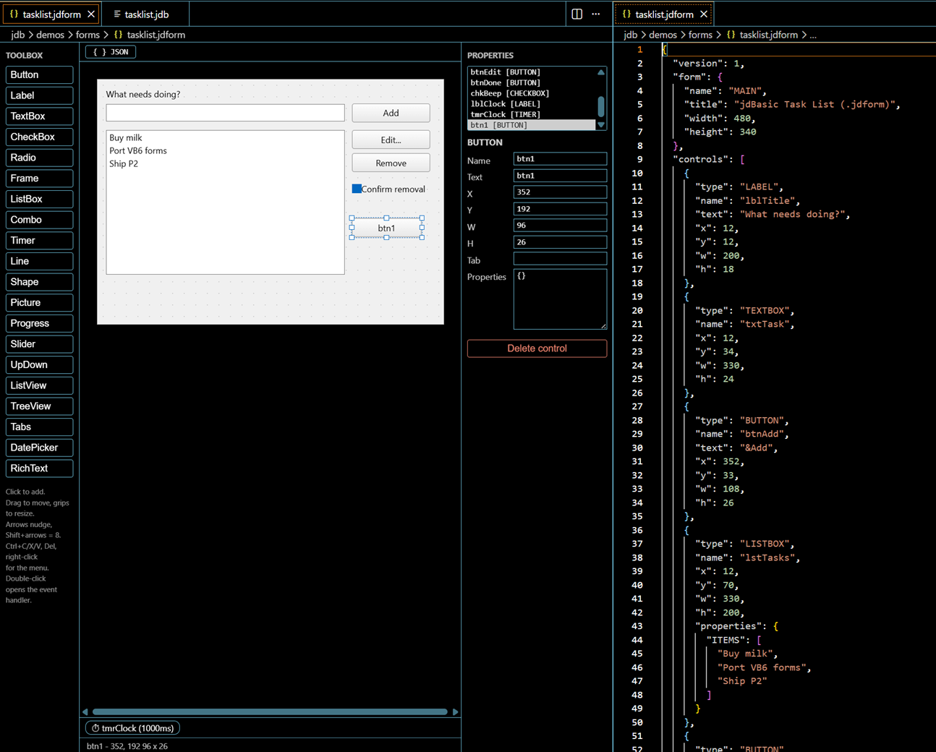Open the JSON view button

pos(111,52)
